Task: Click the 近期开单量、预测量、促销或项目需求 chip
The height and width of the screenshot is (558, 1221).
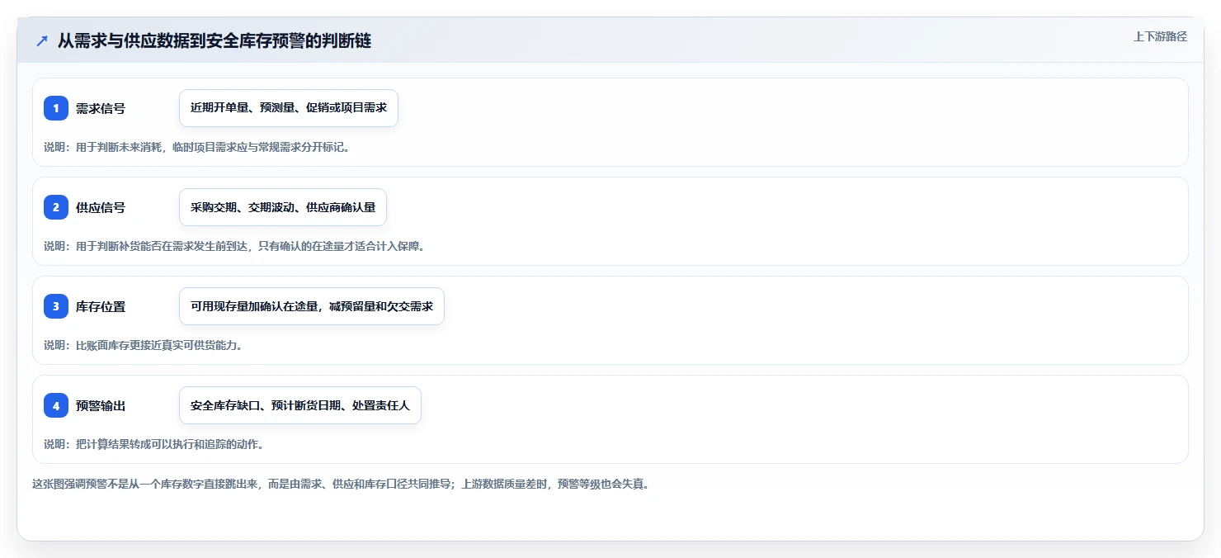Action: (289, 108)
